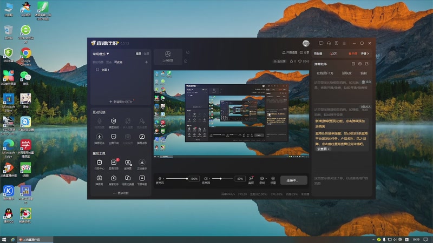Click the 19:59 clock in system tray

pos(416,239)
